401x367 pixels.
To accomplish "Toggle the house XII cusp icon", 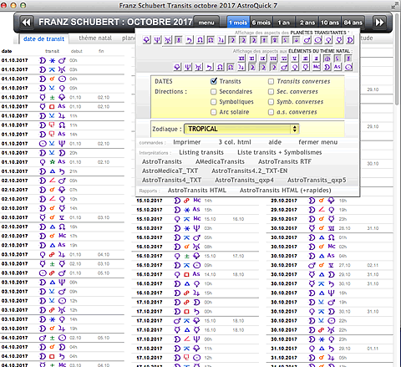I will (x=241, y=59).
